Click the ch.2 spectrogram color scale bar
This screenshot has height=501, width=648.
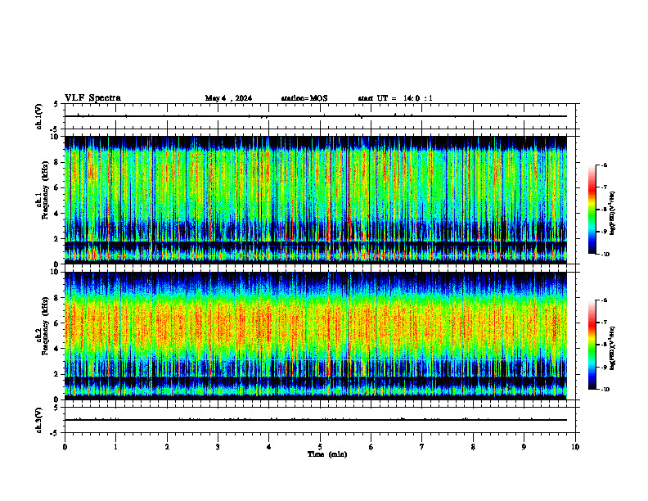pyautogui.click(x=592, y=345)
